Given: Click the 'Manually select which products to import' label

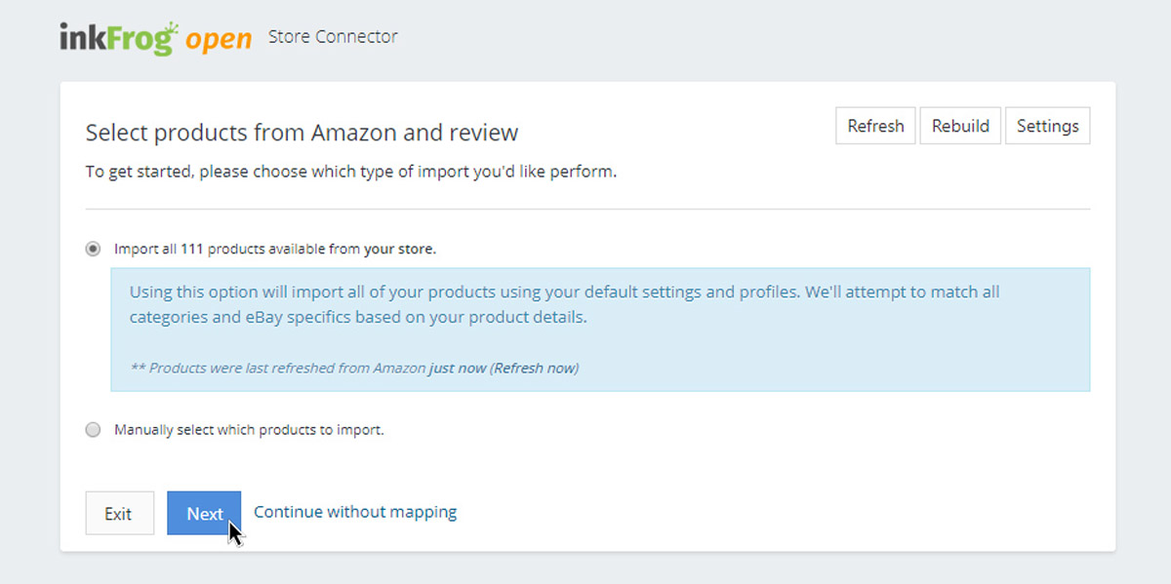Looking at the screenshot, I should click(x=249, y=430).
